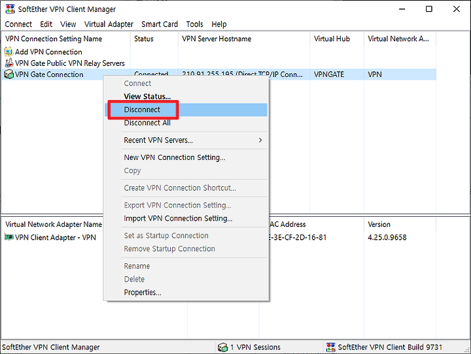The image size is (471, 354).
Task: Sort by VPN Connection Setting Name column
Action: click(x=66, y=39)
